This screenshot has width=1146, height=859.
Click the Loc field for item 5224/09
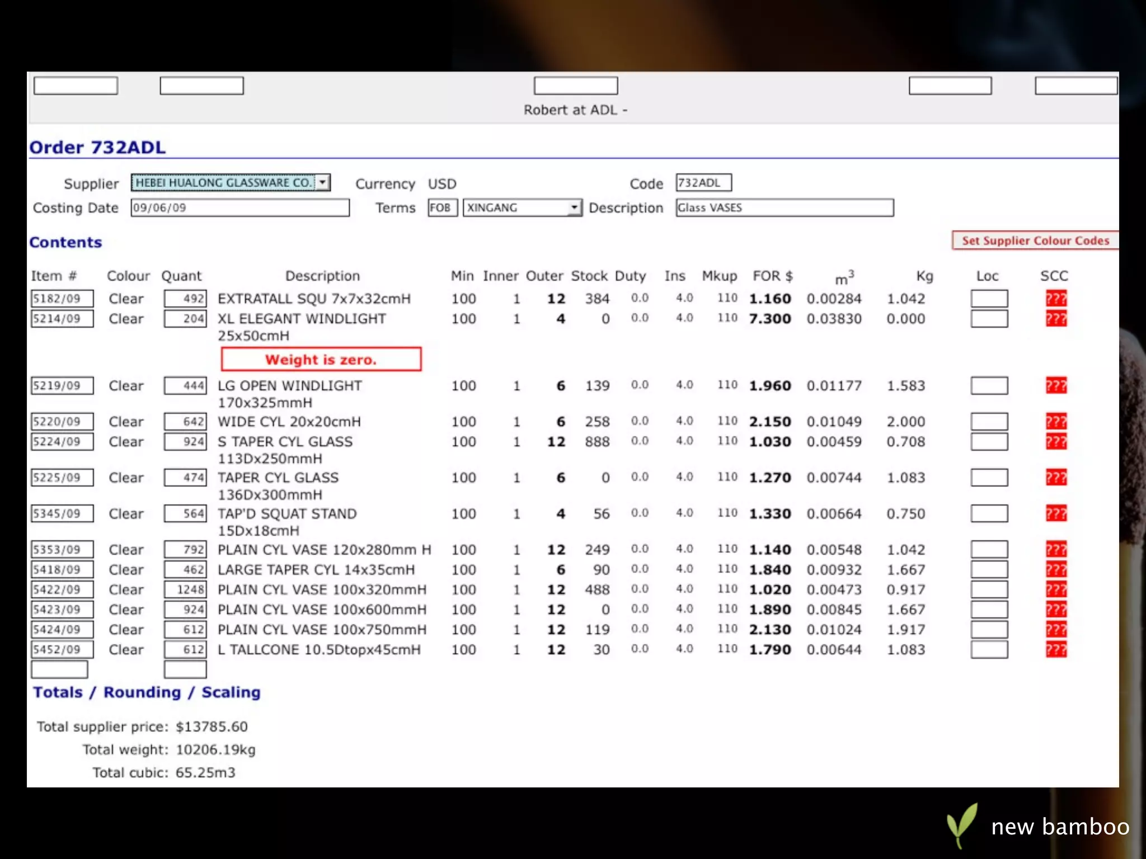coord(989,442)
